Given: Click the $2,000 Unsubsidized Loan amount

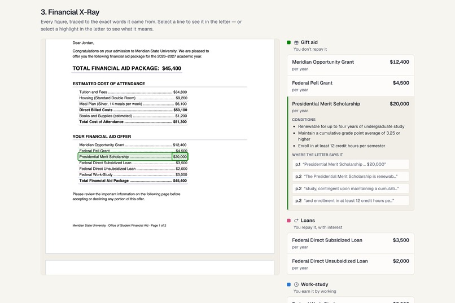Looking at the screenshot, I should [401, 261].
